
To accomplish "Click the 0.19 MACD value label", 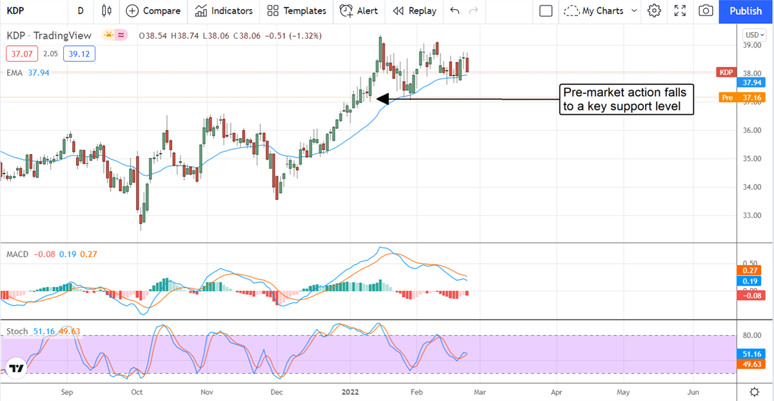I will (750, 282).
